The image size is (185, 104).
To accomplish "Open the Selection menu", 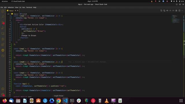I will 11,8.
